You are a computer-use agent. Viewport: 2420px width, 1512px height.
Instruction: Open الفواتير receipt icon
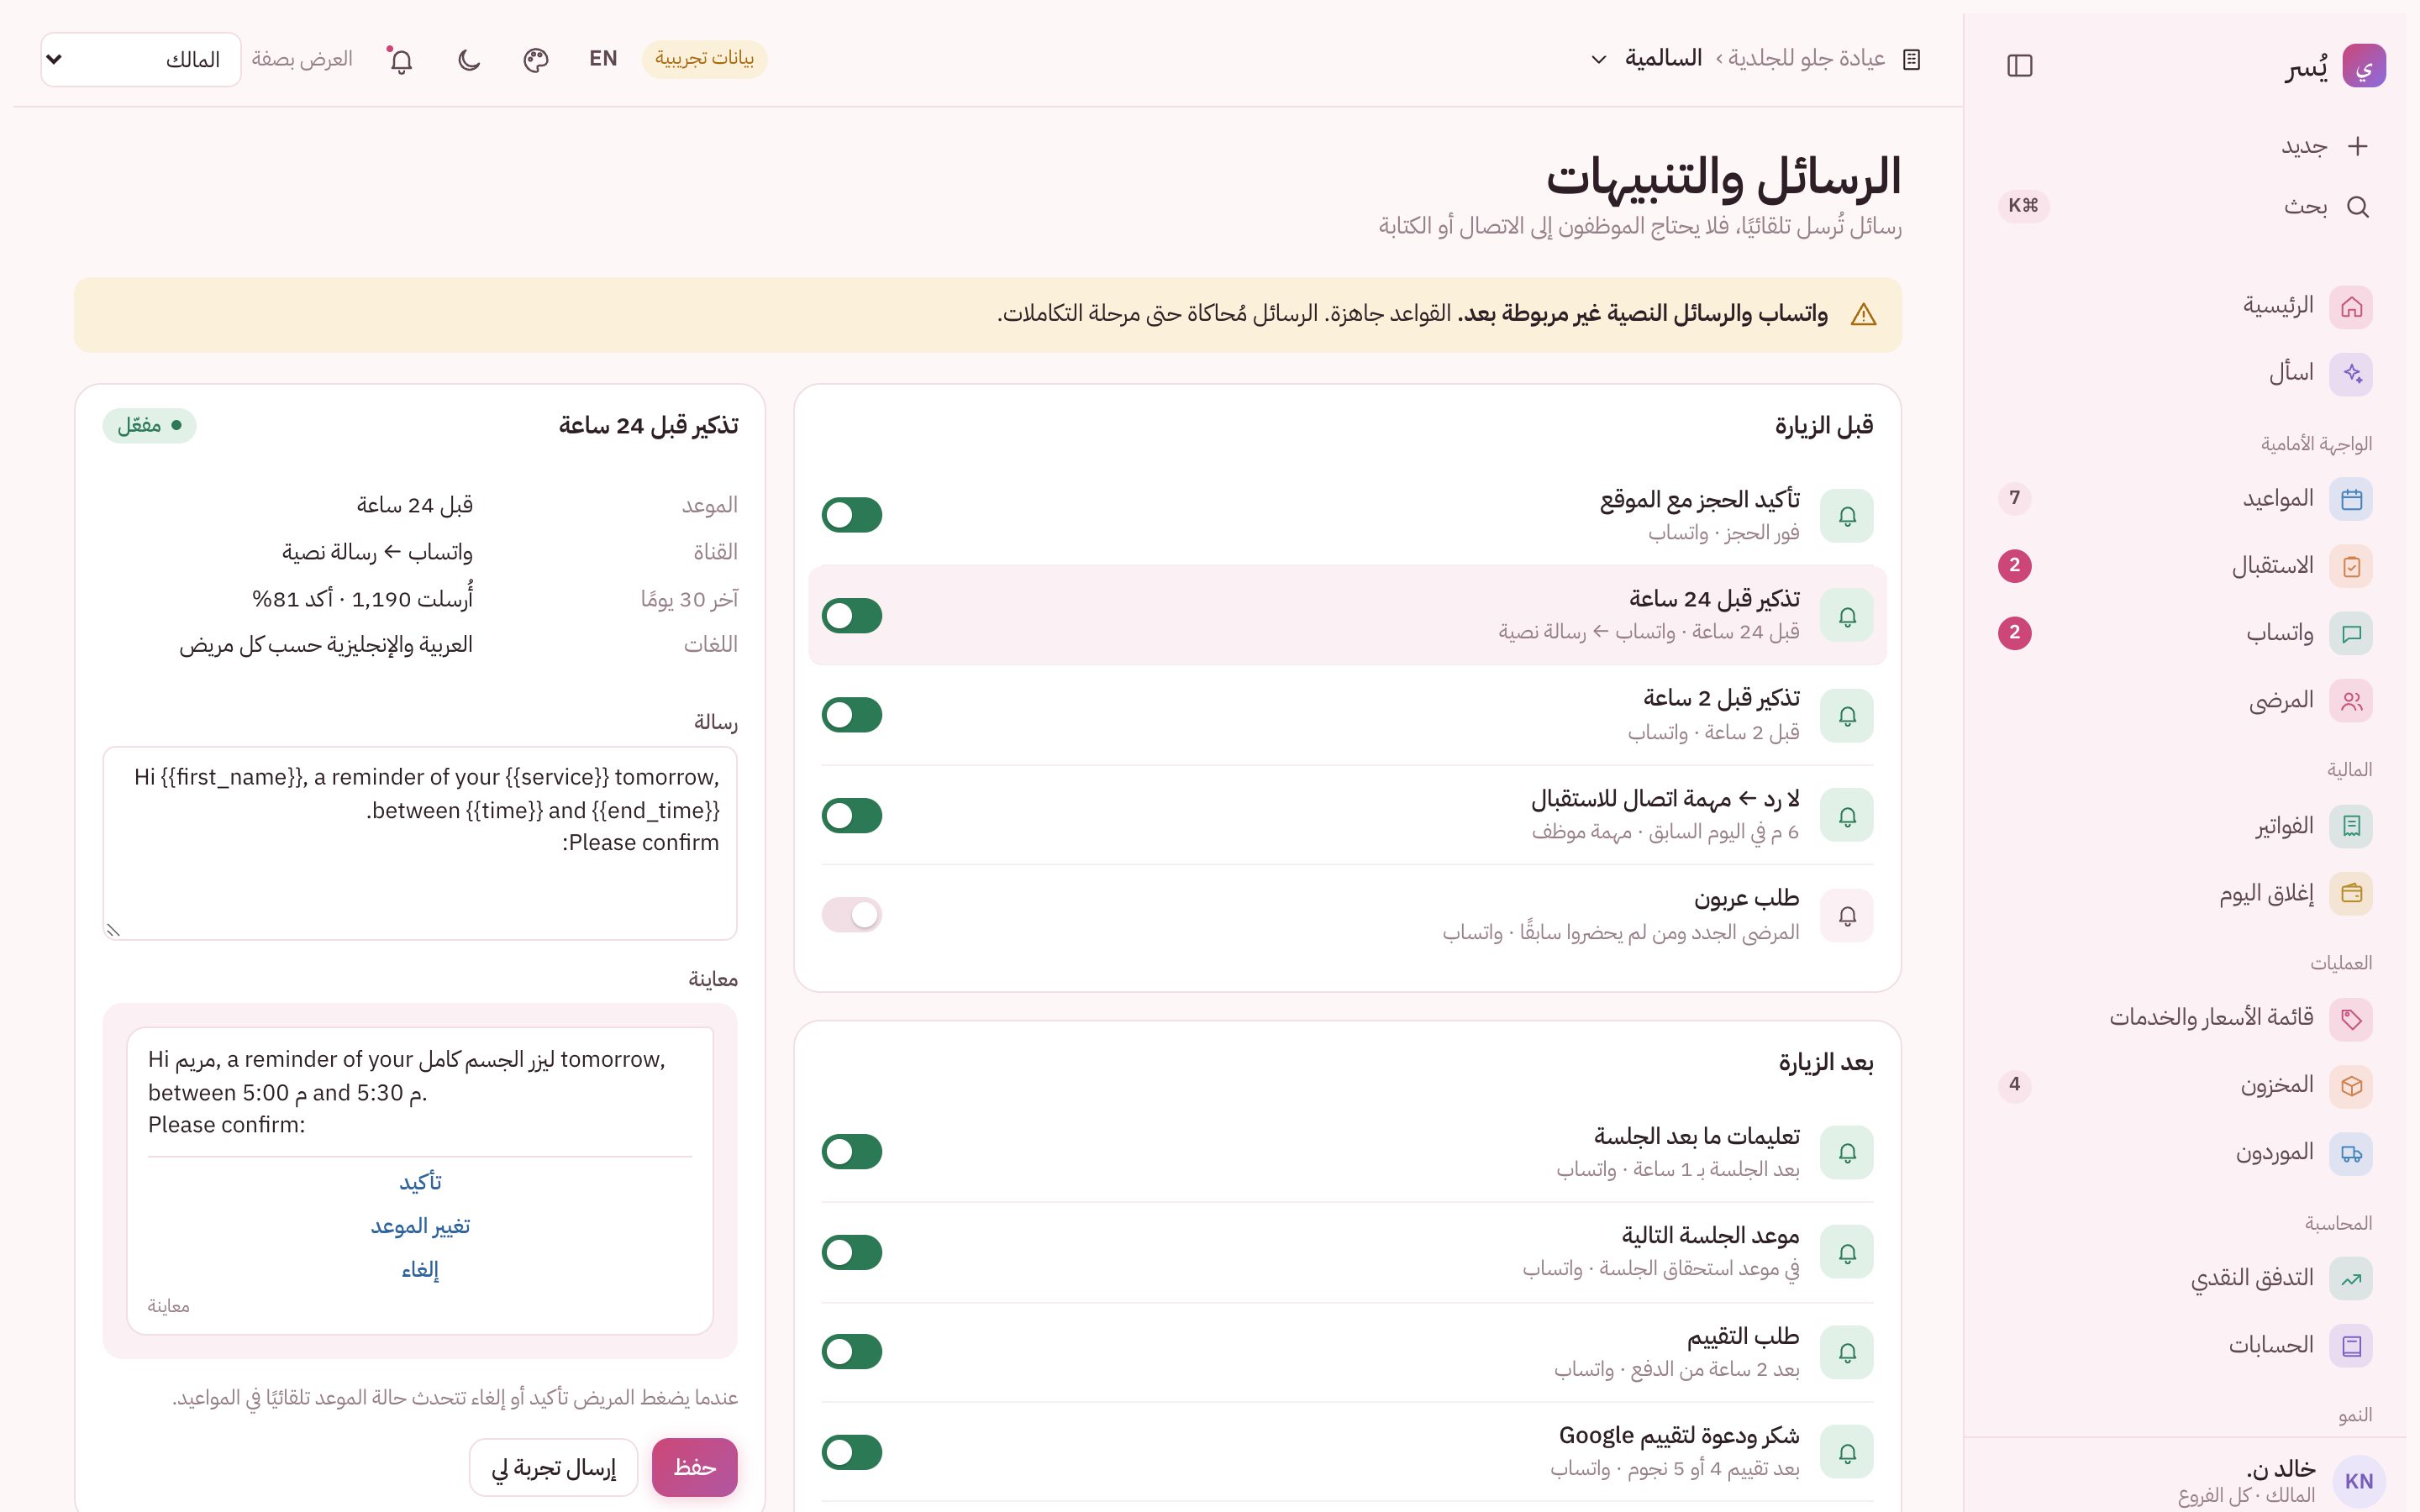[2351, 826]
